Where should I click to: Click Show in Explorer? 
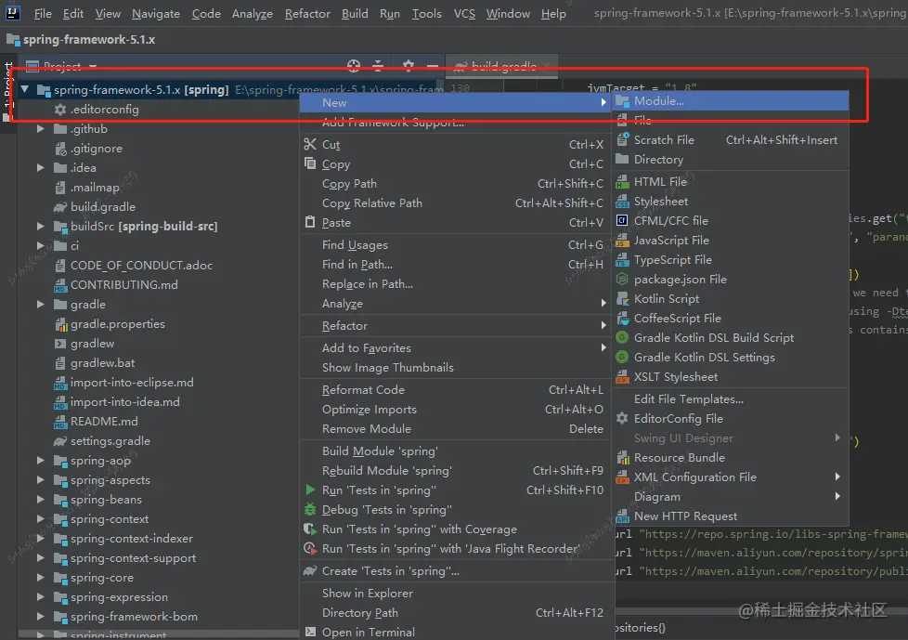point(456,593)
